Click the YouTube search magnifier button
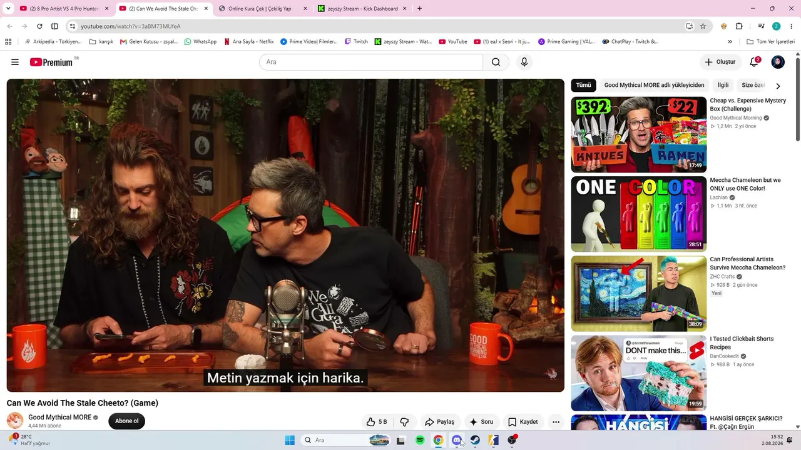The height and width of the screenshot is (450, 801). click(x=496, y=62)
